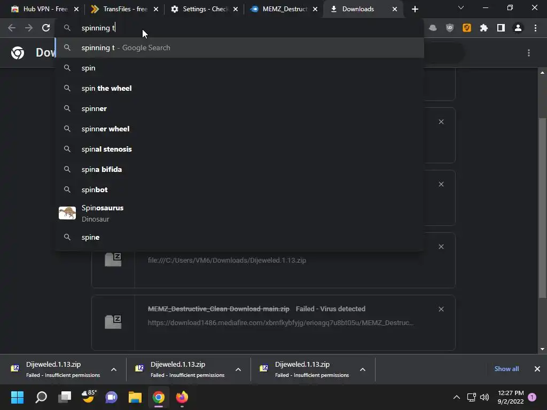The width and height of the screenshot is (547, 410).
Task: Open the Extensions puzzle menu
Action: point(484,28)
